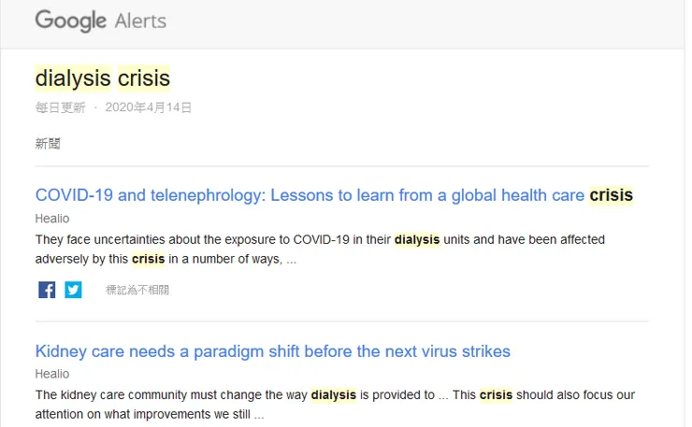Click highlighted "crisis" in the first article snippet

pyautogui.click(x=148, y=259)
